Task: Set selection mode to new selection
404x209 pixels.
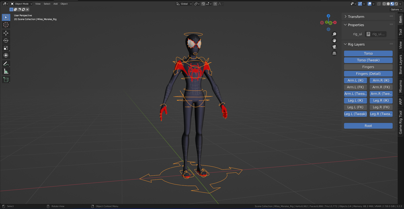Action: point(11,10)
